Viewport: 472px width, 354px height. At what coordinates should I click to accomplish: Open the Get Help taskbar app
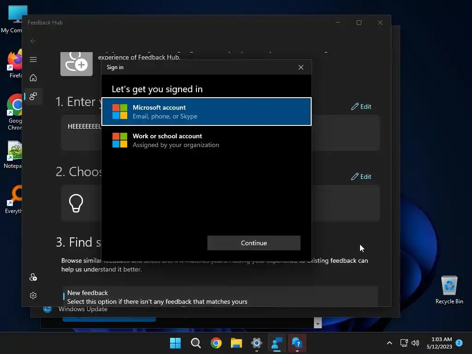(x=297, y=343)
